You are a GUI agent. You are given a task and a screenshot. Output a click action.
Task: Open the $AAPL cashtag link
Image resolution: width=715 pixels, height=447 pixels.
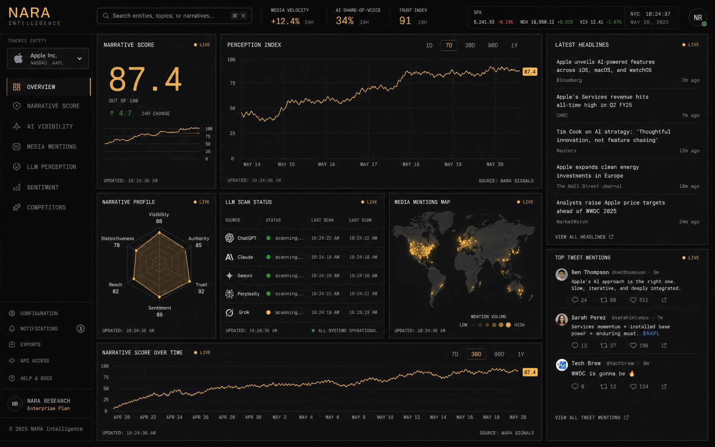(651, 333)
